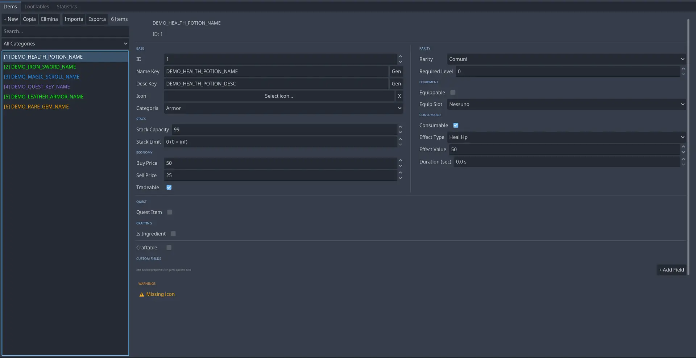696x358 pixels.
Task: Export items using the Esporta button
Action: [97, 19]
